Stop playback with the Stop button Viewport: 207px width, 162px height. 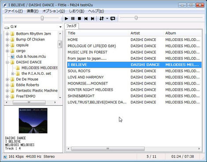[x=79, y=18]
